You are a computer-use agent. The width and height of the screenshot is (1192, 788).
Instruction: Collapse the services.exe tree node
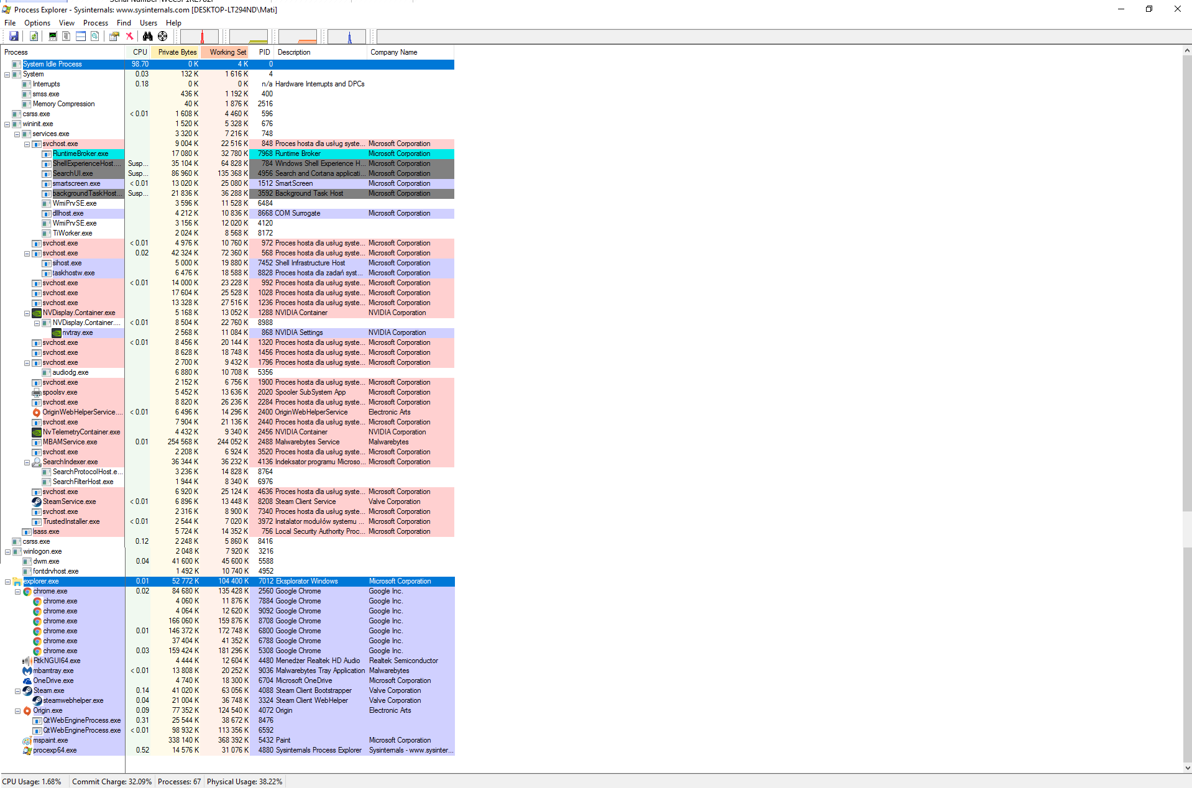pos(17,134)
